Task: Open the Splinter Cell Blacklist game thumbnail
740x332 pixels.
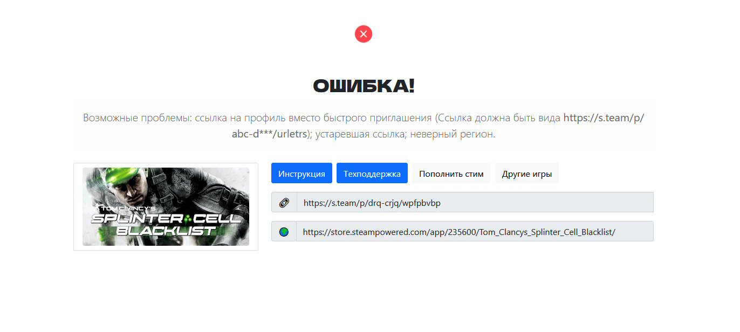Action: [166, 207]
